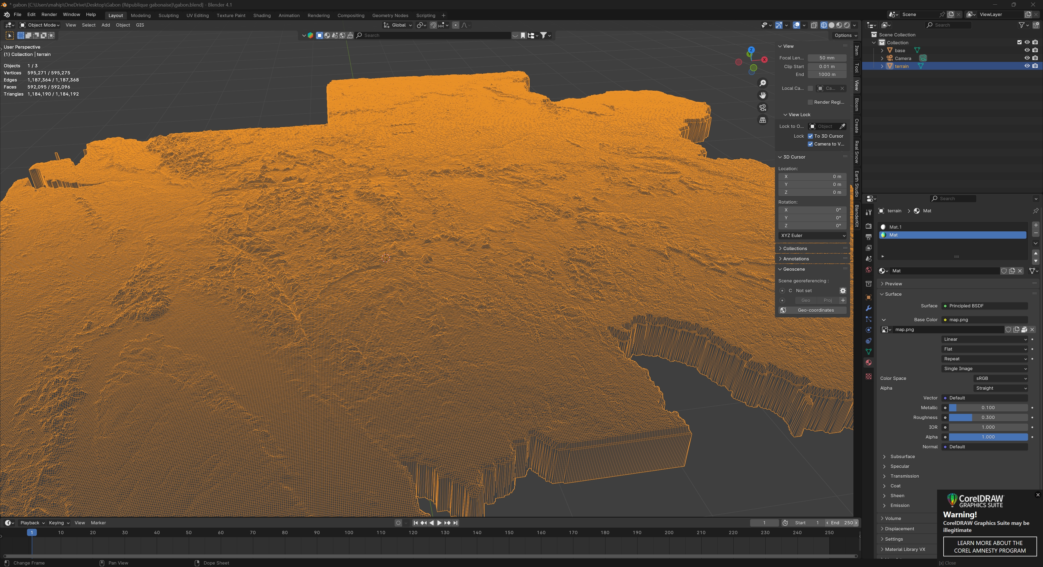Click Geoscene settings gear icon
Image resolution: width=1043 pixels, height=567 pixels.
[843, 291]
